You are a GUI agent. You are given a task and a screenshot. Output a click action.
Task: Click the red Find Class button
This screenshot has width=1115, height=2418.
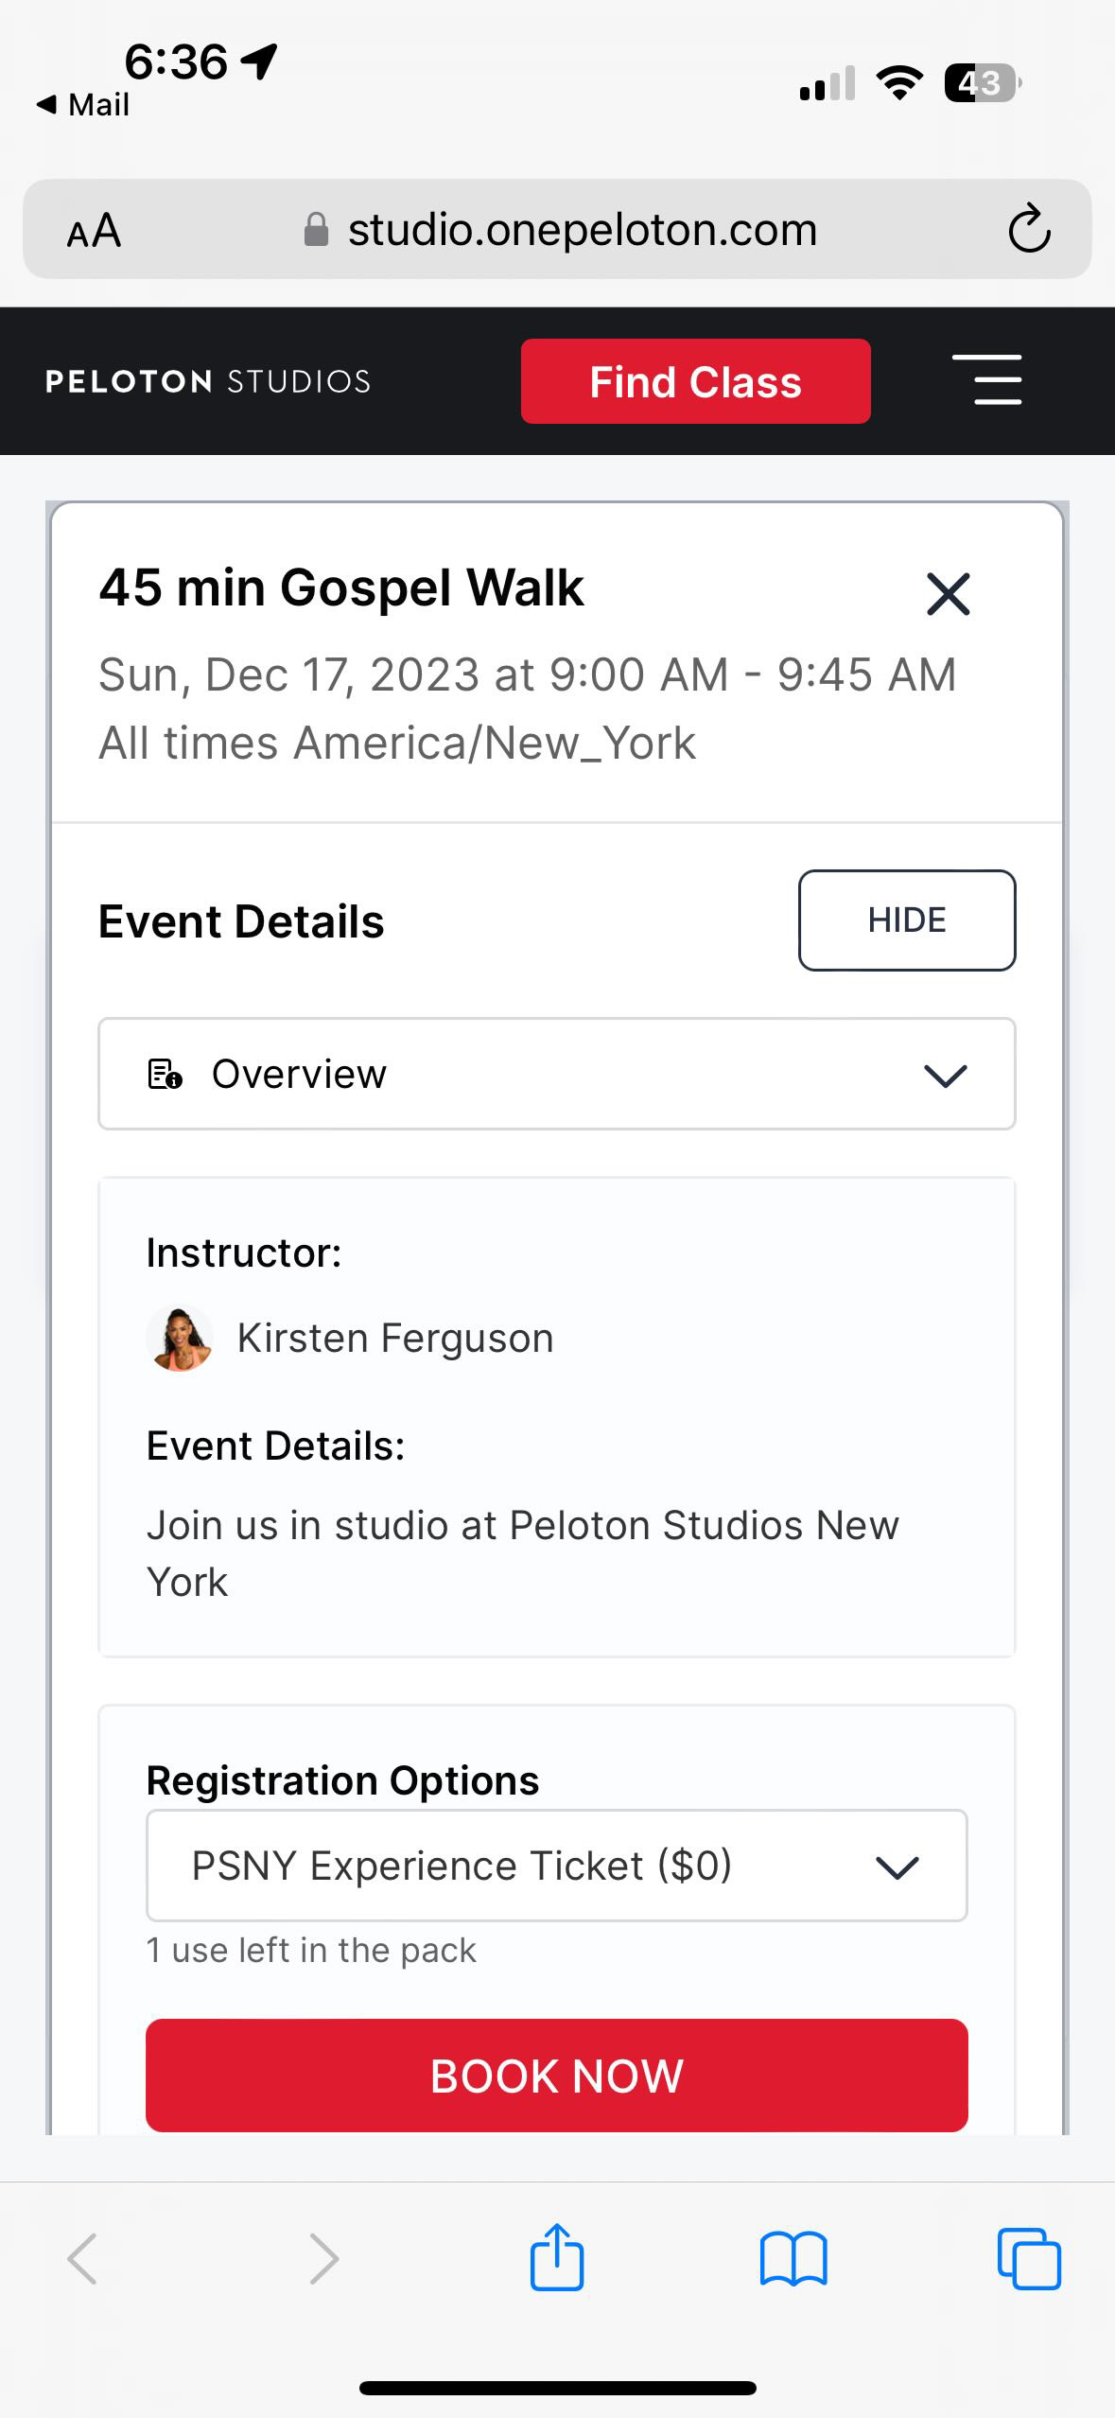click(x=695, y=381)
